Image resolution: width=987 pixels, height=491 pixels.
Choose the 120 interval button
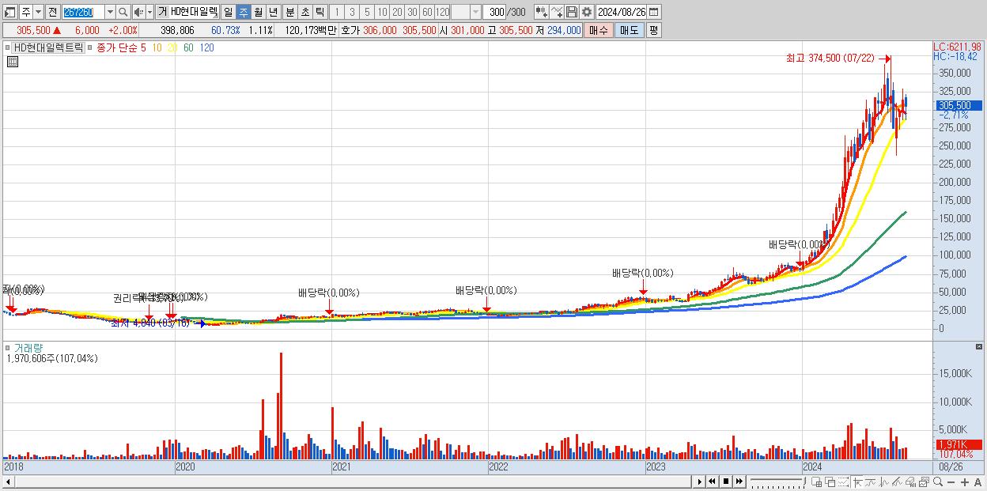pos(442,12)
